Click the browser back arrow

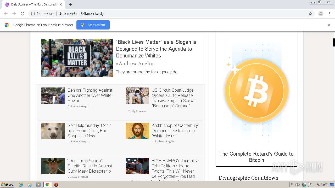point(6,14)
